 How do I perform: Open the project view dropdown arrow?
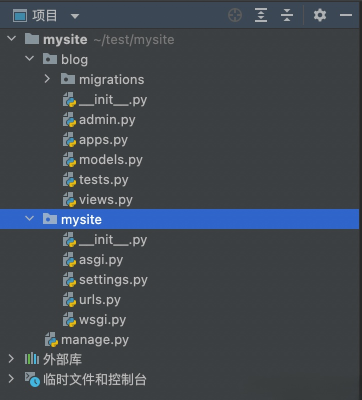pos(74,16)
